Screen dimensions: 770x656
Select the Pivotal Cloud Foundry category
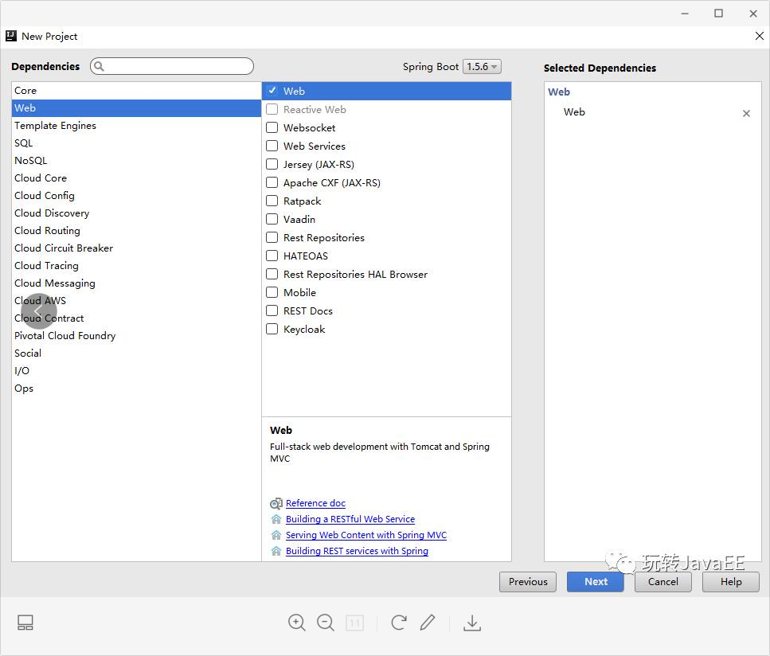pos(136,336)
